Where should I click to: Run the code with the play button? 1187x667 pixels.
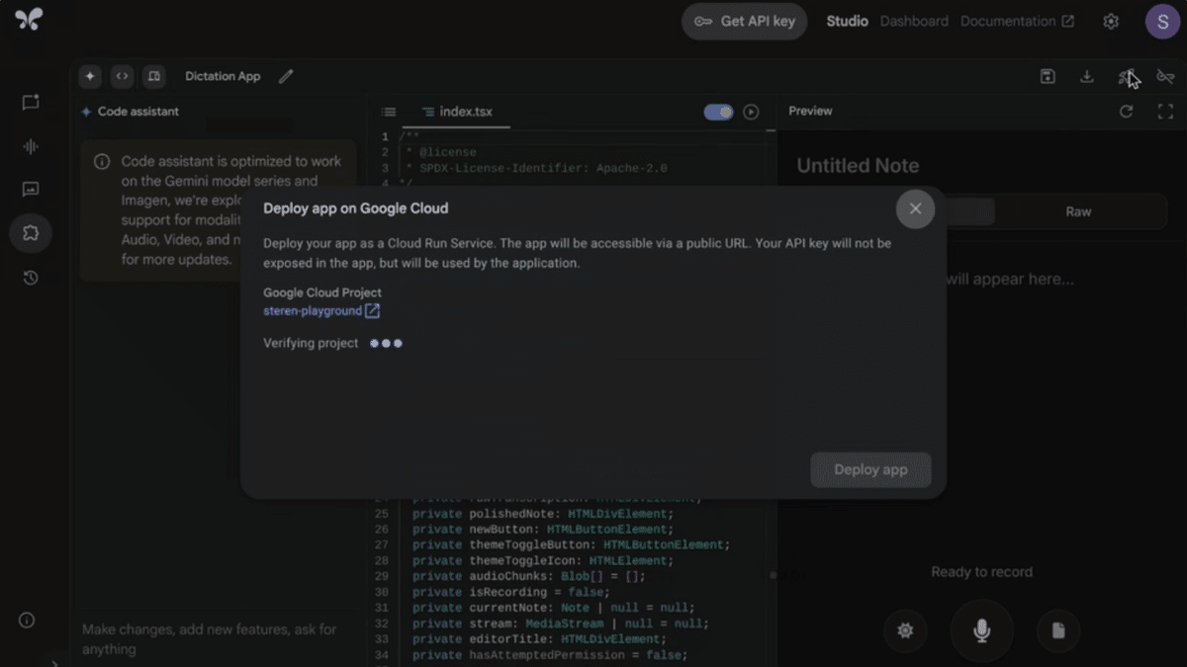(750, 112)
